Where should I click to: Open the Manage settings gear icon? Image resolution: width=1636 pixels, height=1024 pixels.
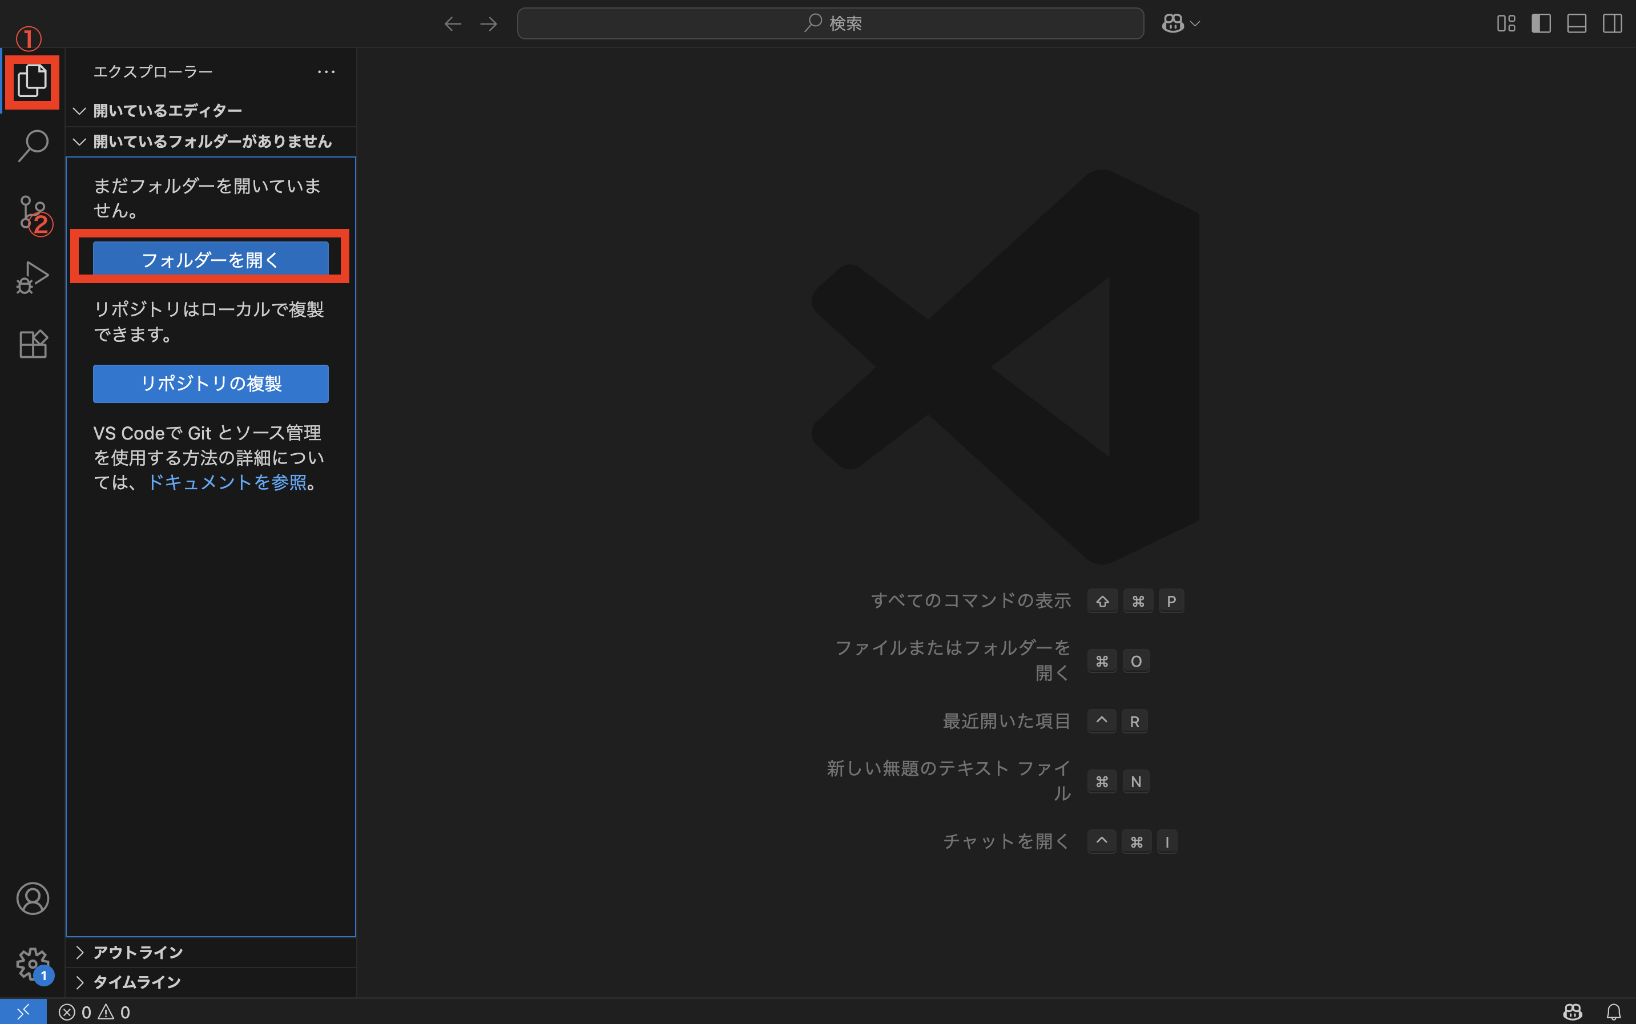(x=31, y=965)
